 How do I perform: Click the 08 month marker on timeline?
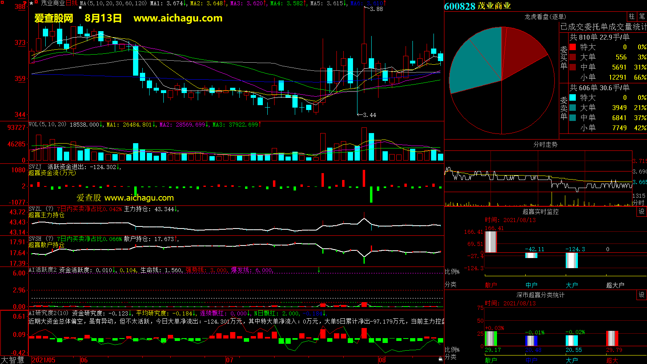pos(382,360)
